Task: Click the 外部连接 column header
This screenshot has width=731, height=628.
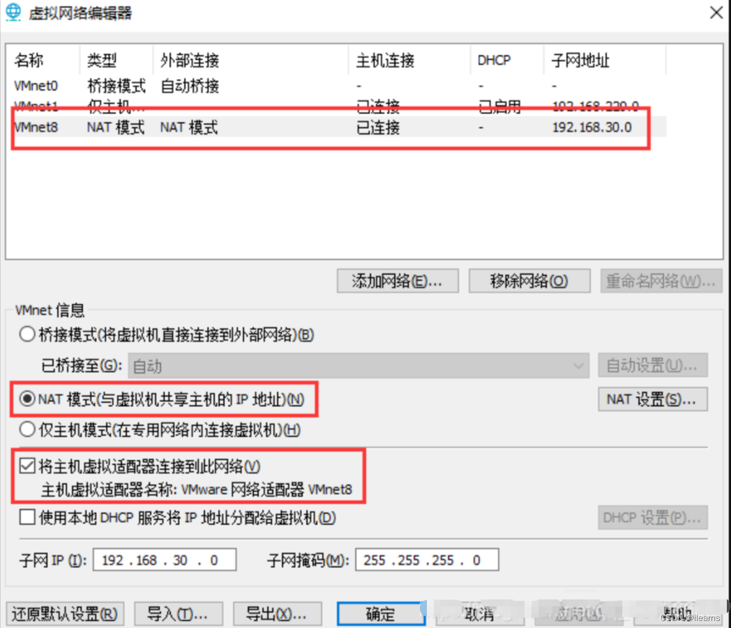Action: tap(251, 60)
